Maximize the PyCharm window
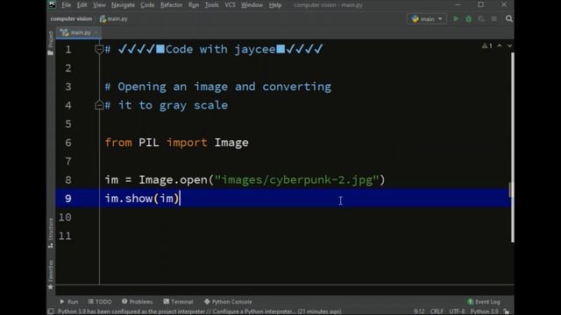Viewport: 561px width, 315px height. (481, 4)
